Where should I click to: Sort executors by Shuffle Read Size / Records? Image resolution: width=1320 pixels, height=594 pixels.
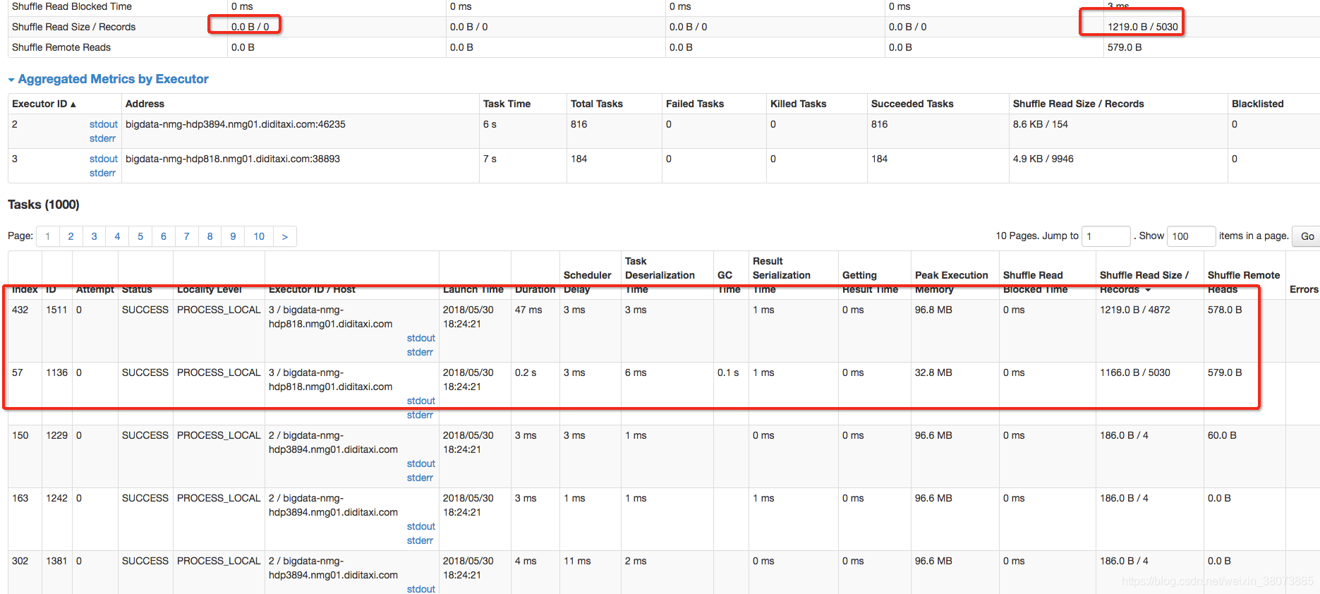click(x=1078, y=104)
